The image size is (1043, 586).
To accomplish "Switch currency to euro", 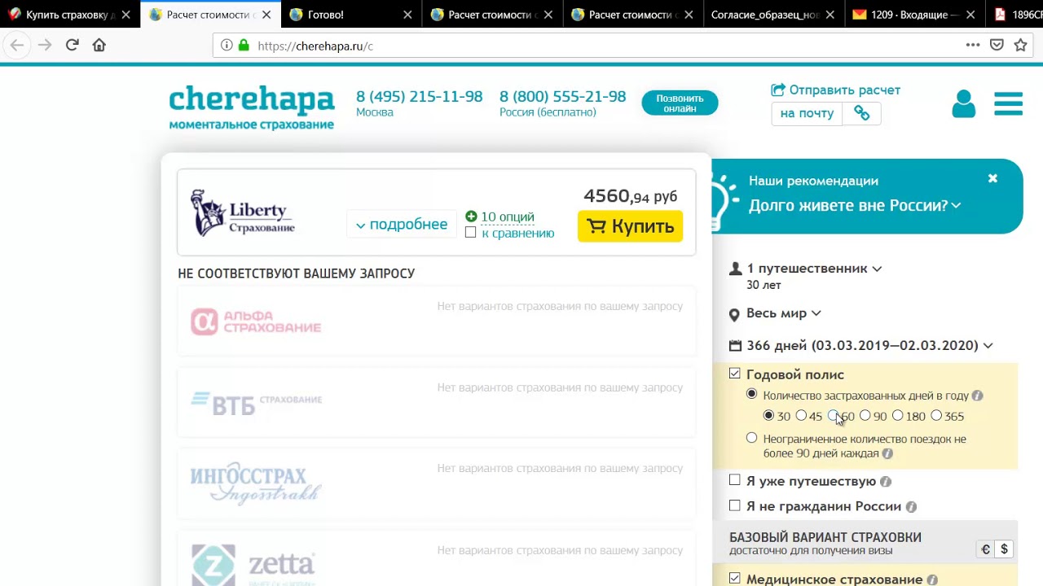I will tap(985, 549).
